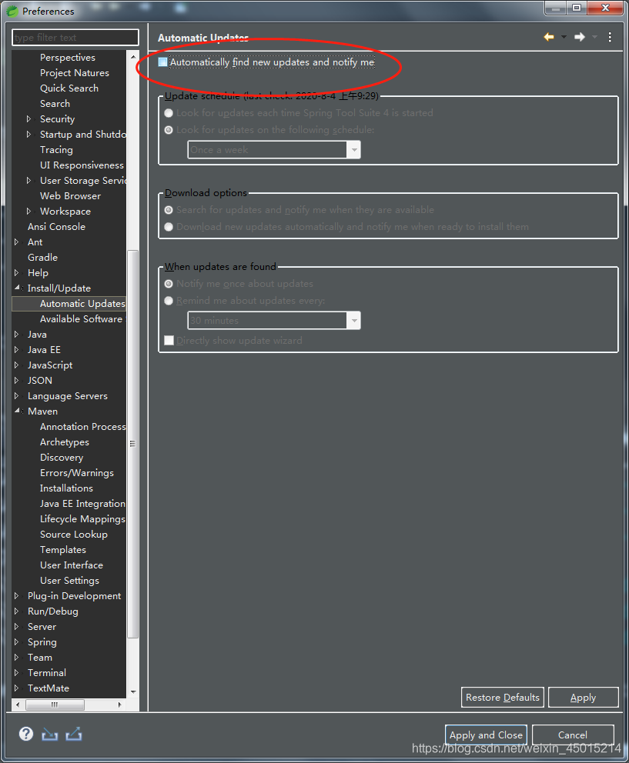Screen dimensions: 629x763
Task: Expand the Security tree node
Action: (28, 118)
